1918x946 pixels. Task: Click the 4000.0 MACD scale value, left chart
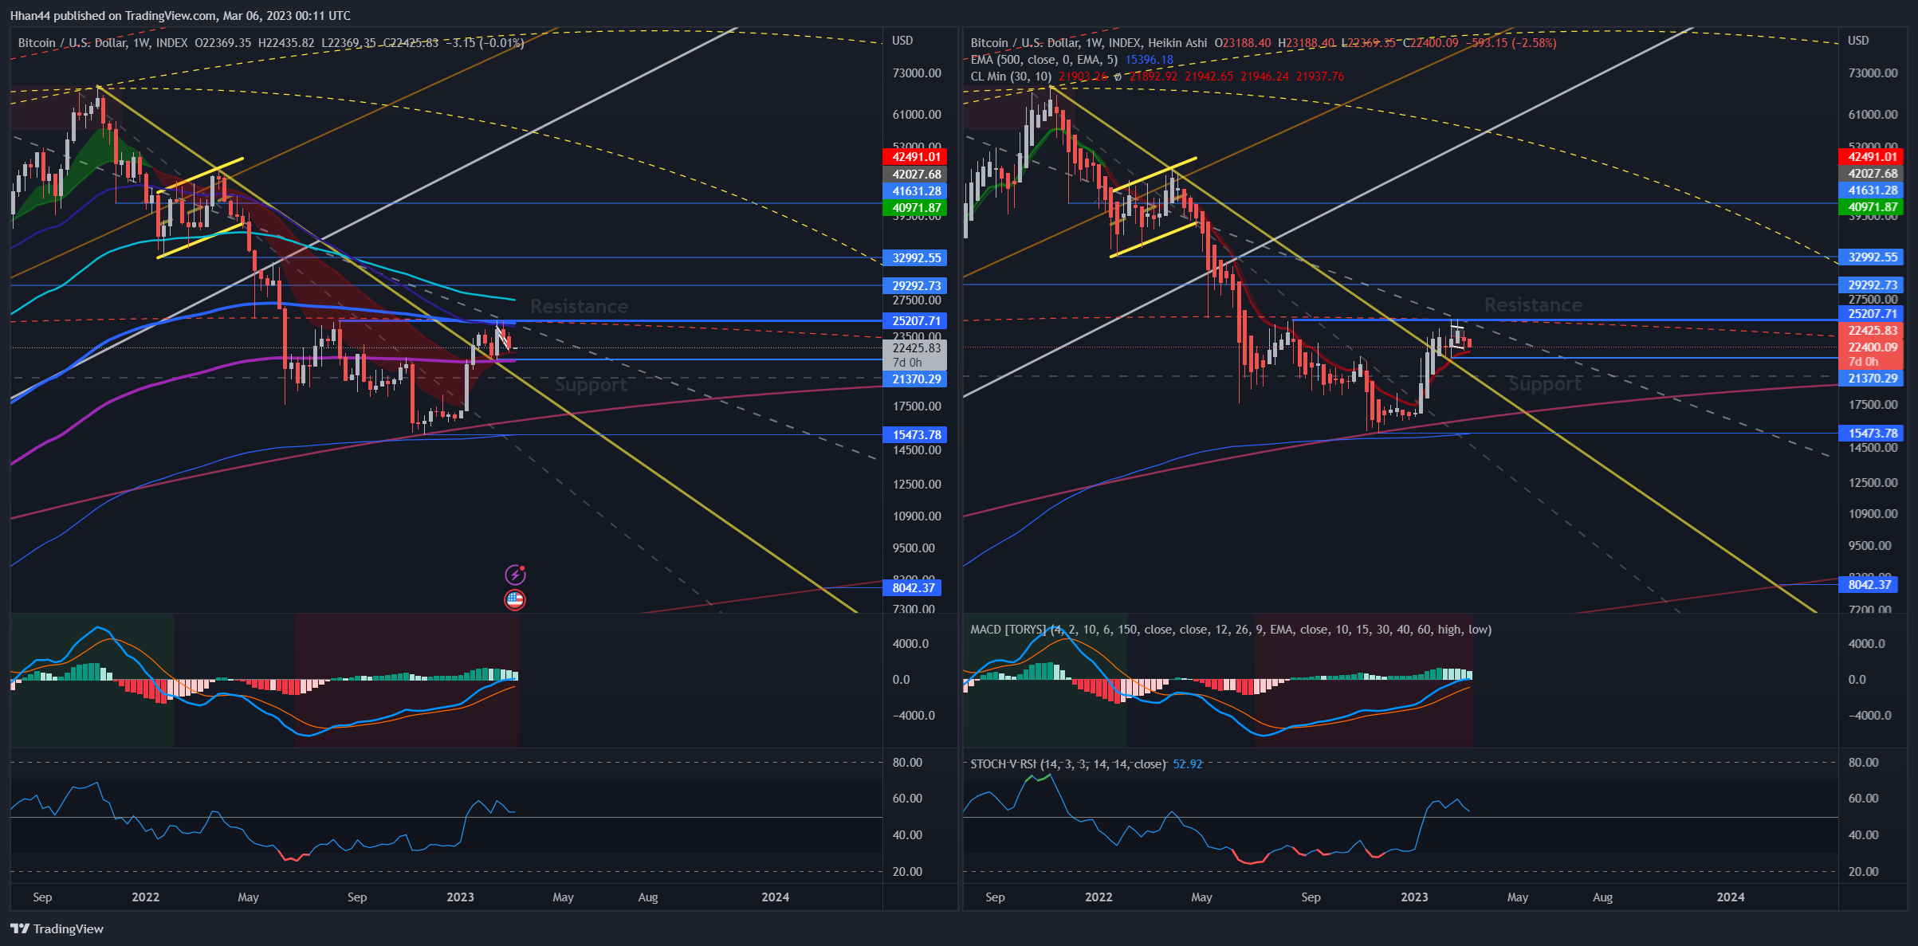[x=910, y=643]
